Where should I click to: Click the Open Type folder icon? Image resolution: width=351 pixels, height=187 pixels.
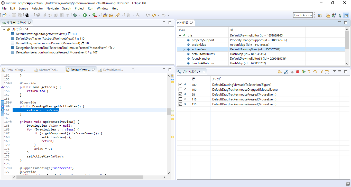pos(105,15)
